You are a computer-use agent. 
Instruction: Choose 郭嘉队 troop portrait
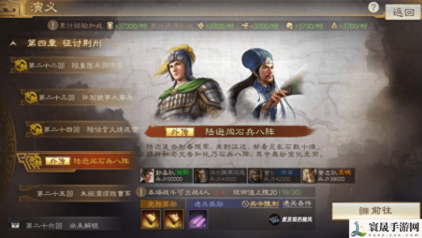(147, 175)
